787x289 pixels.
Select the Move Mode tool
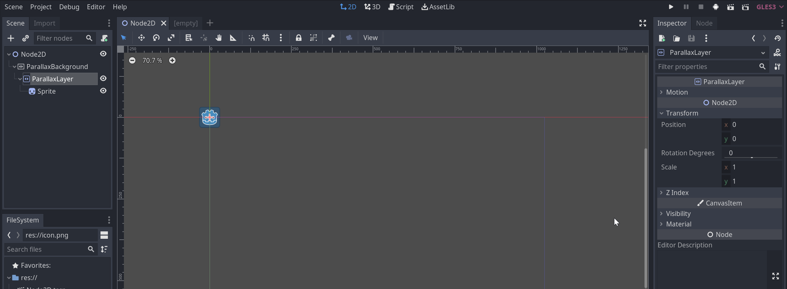click(141, 38)
